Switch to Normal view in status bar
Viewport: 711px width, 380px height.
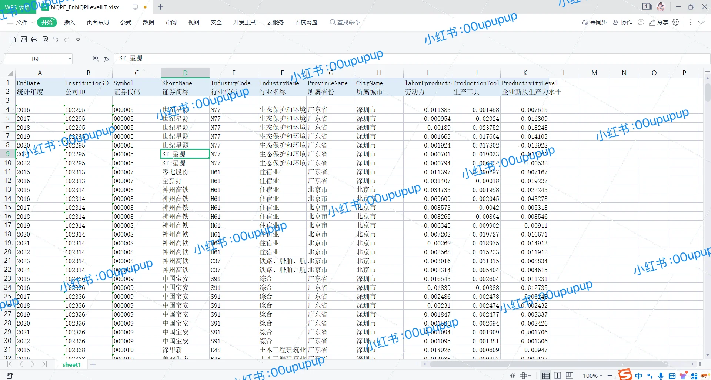coord(545,376)
